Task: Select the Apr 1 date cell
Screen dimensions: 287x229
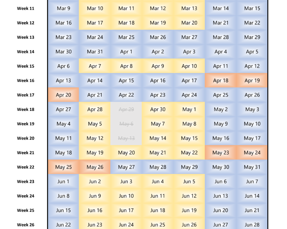Action: 126,52
